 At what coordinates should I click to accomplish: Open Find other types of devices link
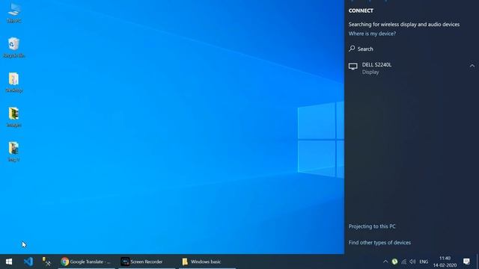[379, 242]
